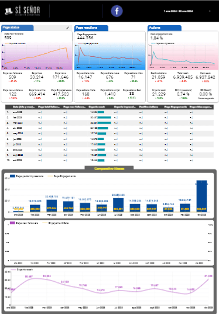Select the date range text in header
Viewport: 219px width, 314px height.
coord(179,11)
